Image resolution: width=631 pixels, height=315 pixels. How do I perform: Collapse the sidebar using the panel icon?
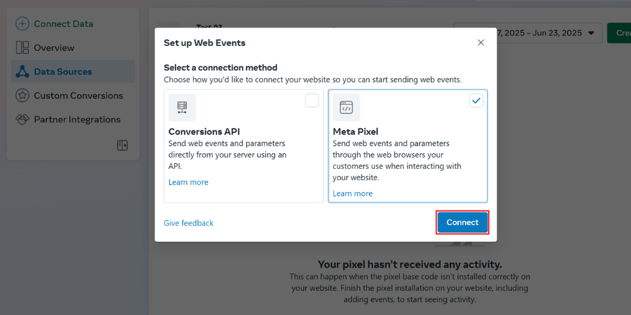click(x=122, y=146)
